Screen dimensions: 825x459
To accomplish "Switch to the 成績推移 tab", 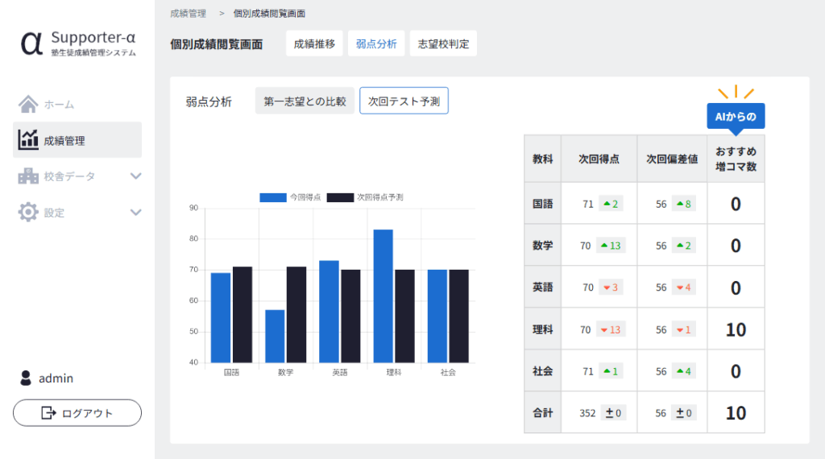I will coord(314,43).
